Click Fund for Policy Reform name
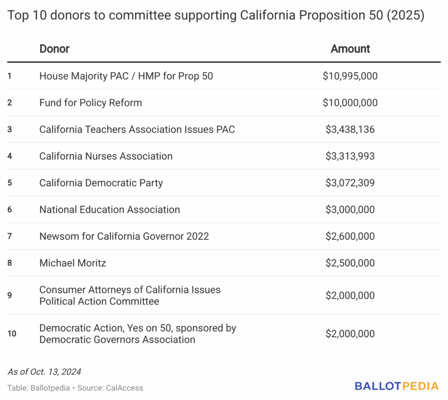 pos(91,103)
